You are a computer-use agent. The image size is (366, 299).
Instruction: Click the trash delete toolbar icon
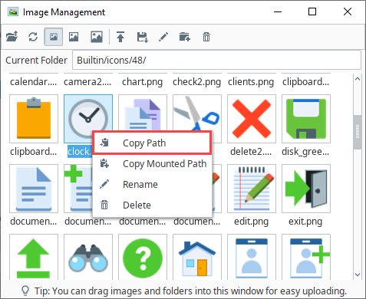tap(206, 37)
